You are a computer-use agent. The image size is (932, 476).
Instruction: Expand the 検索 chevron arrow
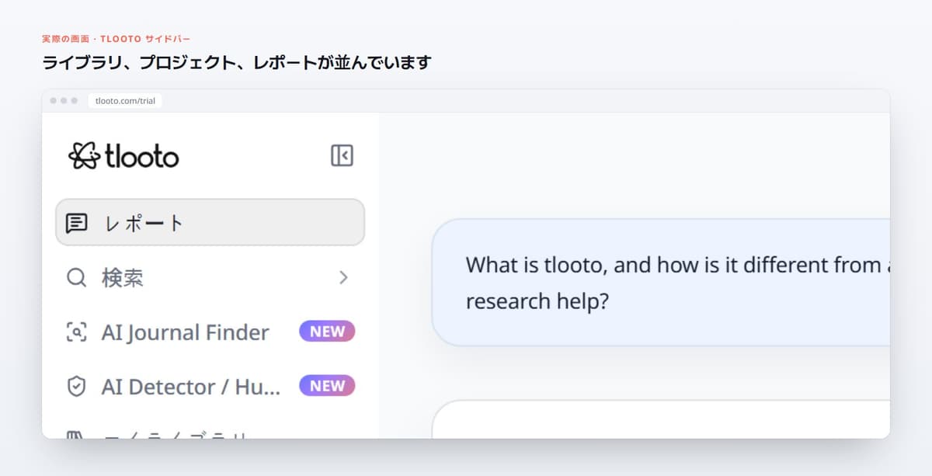[x=343, y=277]
